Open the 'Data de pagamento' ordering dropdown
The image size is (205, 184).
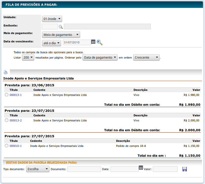point(100,58)
